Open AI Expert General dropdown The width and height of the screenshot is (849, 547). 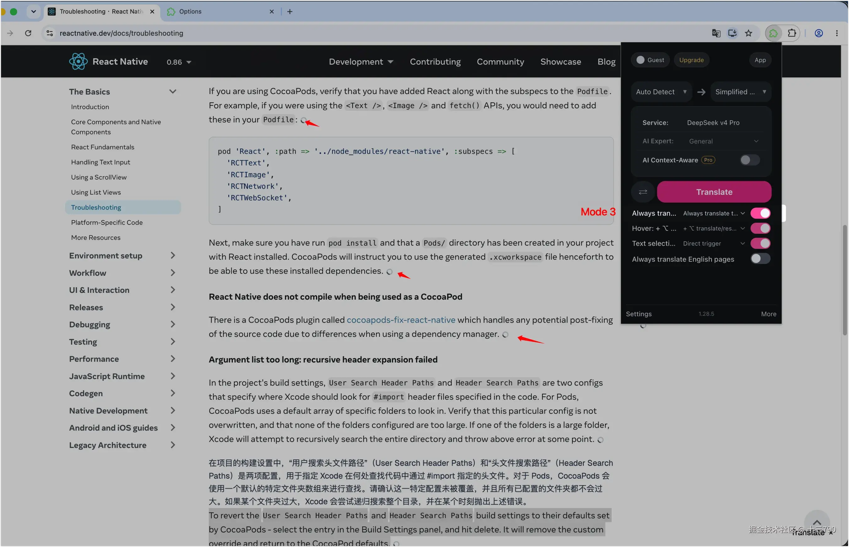723,141
